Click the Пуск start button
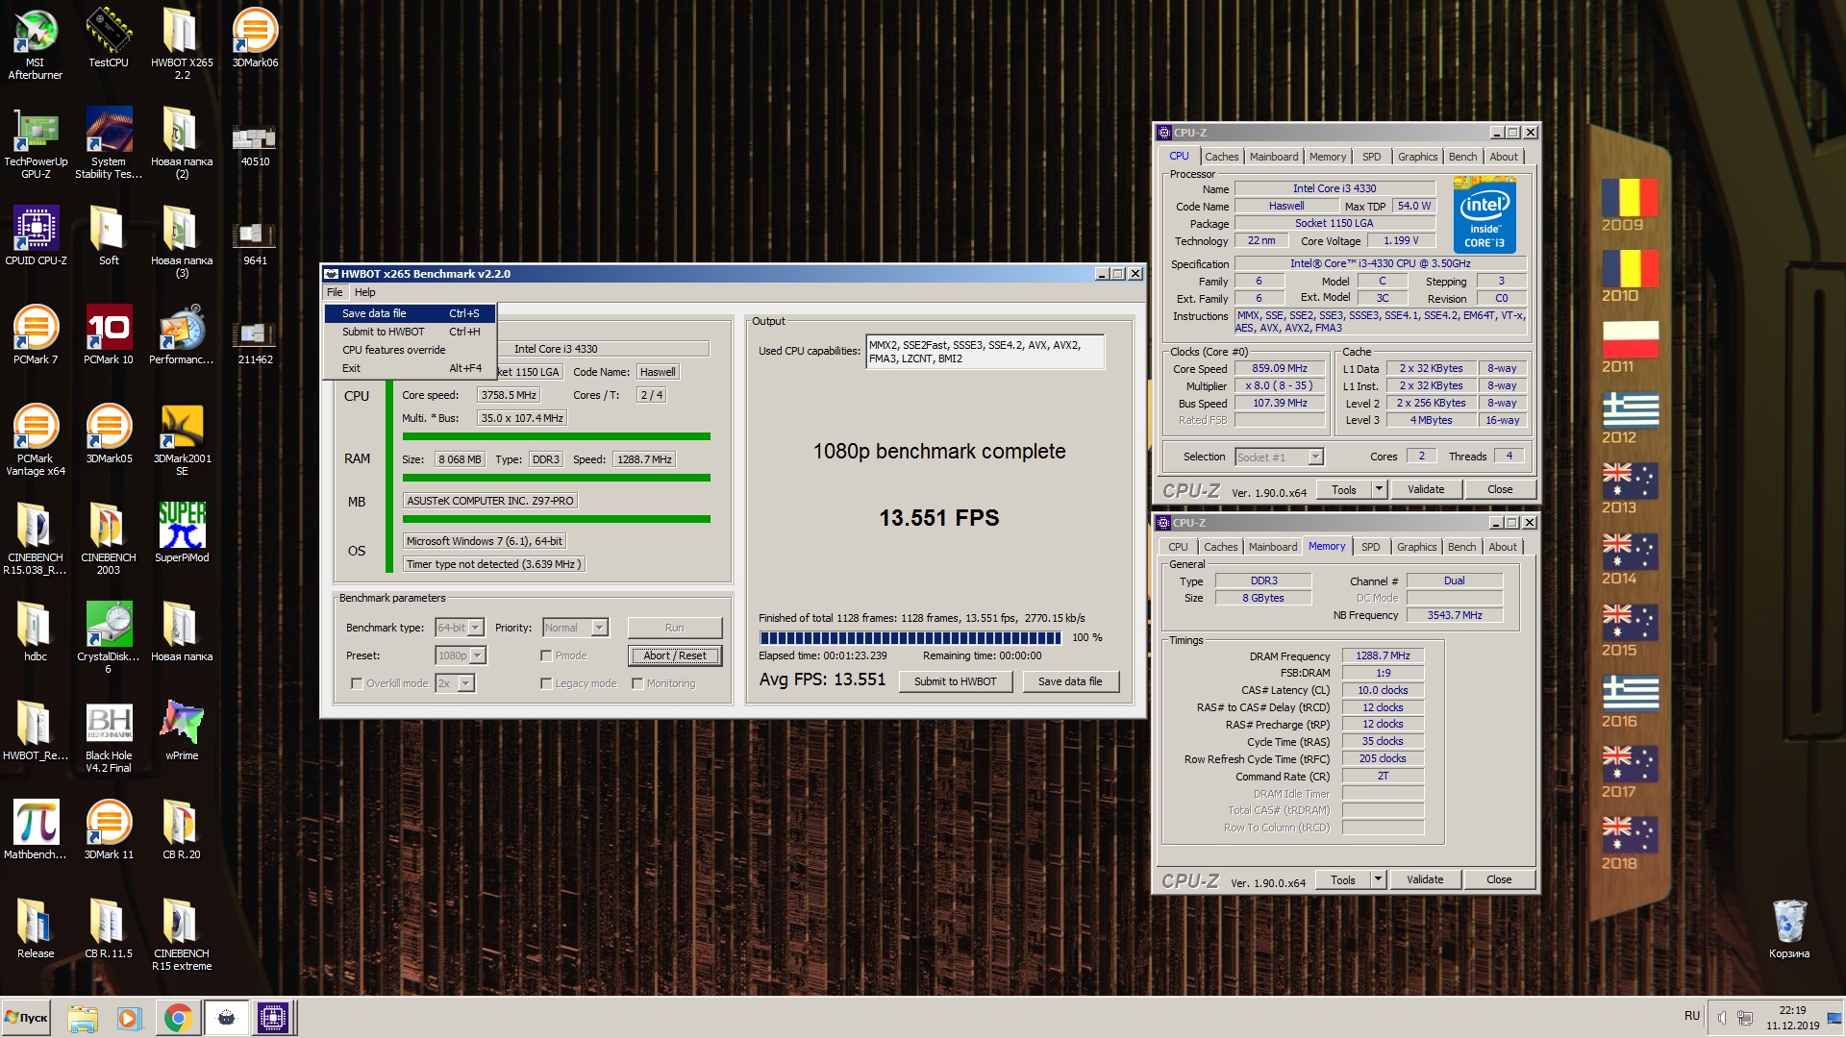 pos(27,1018)
